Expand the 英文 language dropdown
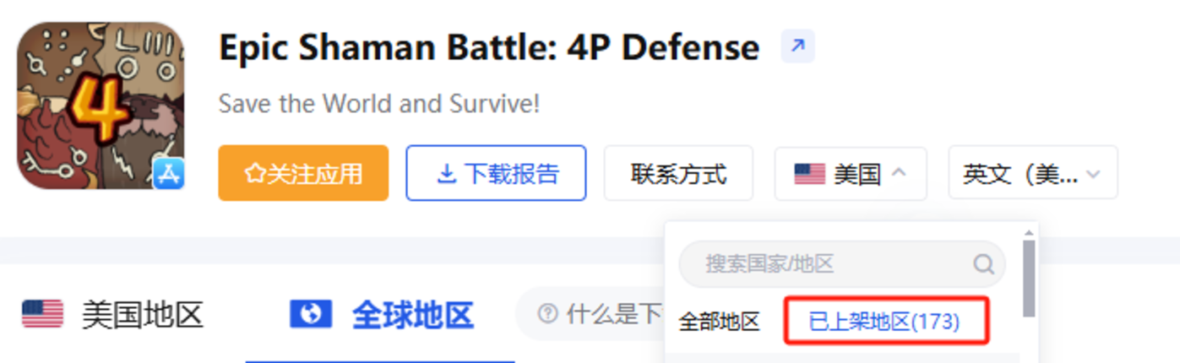Screen dimensions: 1180x363 coord(1032,174)
